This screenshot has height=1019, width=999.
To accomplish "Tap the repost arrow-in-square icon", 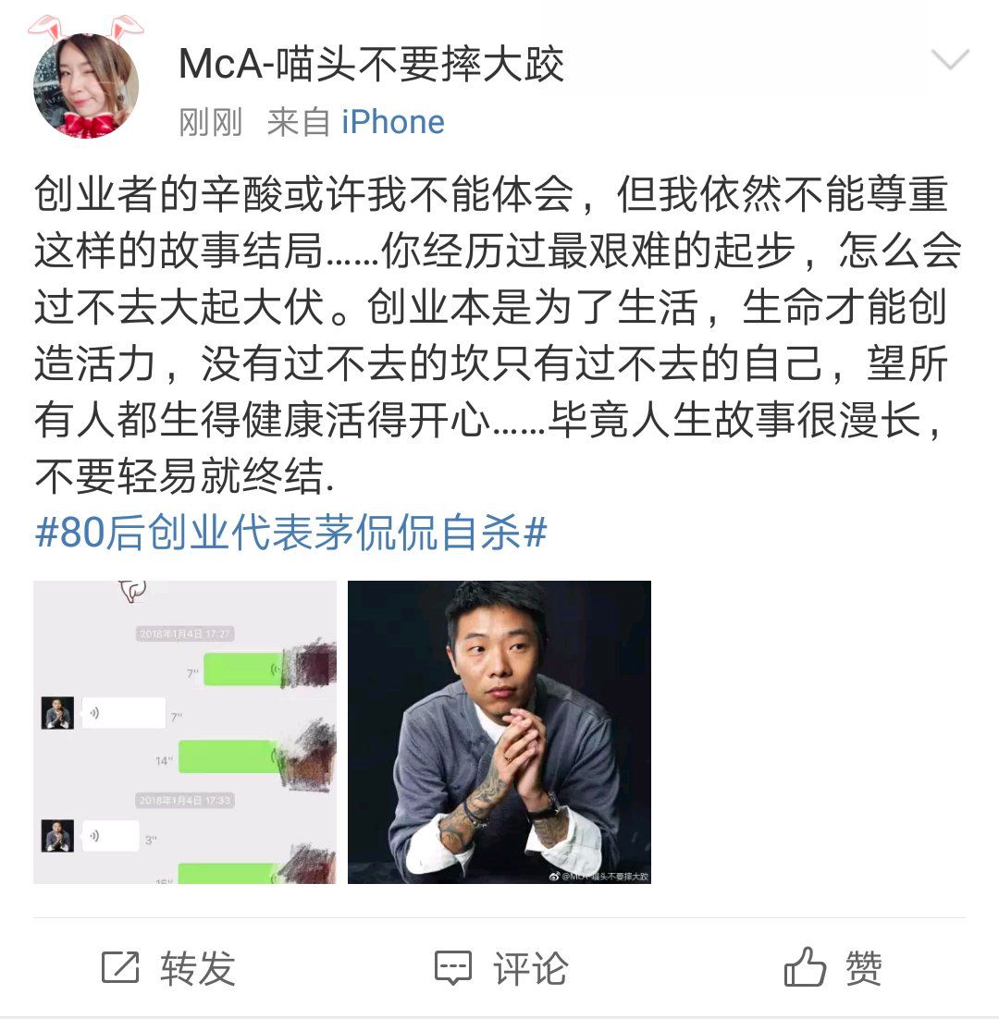I will click(120, 967).
